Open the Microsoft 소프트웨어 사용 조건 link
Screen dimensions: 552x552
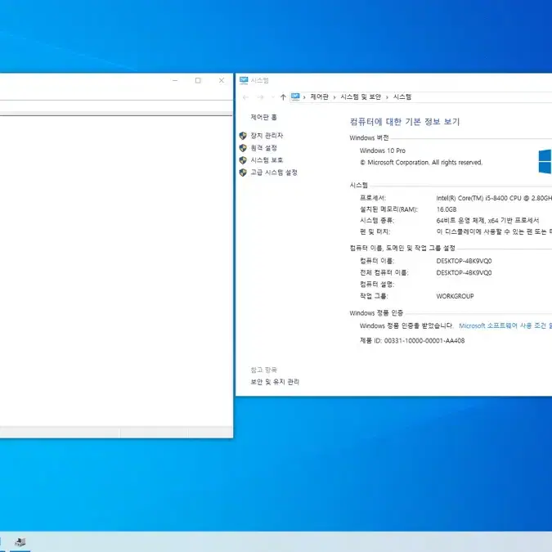[x=505, y=325]
